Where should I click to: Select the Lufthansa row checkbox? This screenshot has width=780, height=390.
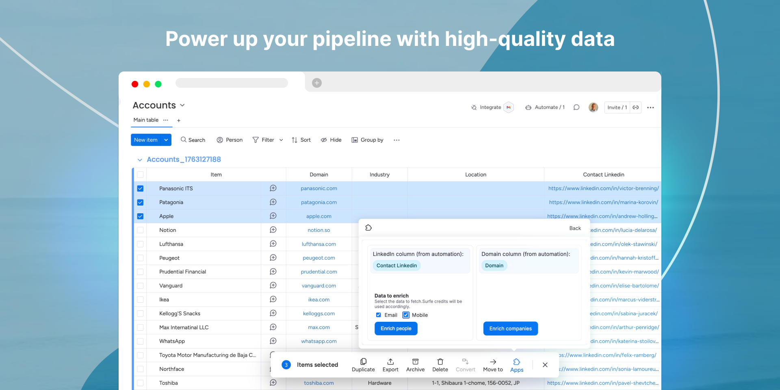[140, 244]
